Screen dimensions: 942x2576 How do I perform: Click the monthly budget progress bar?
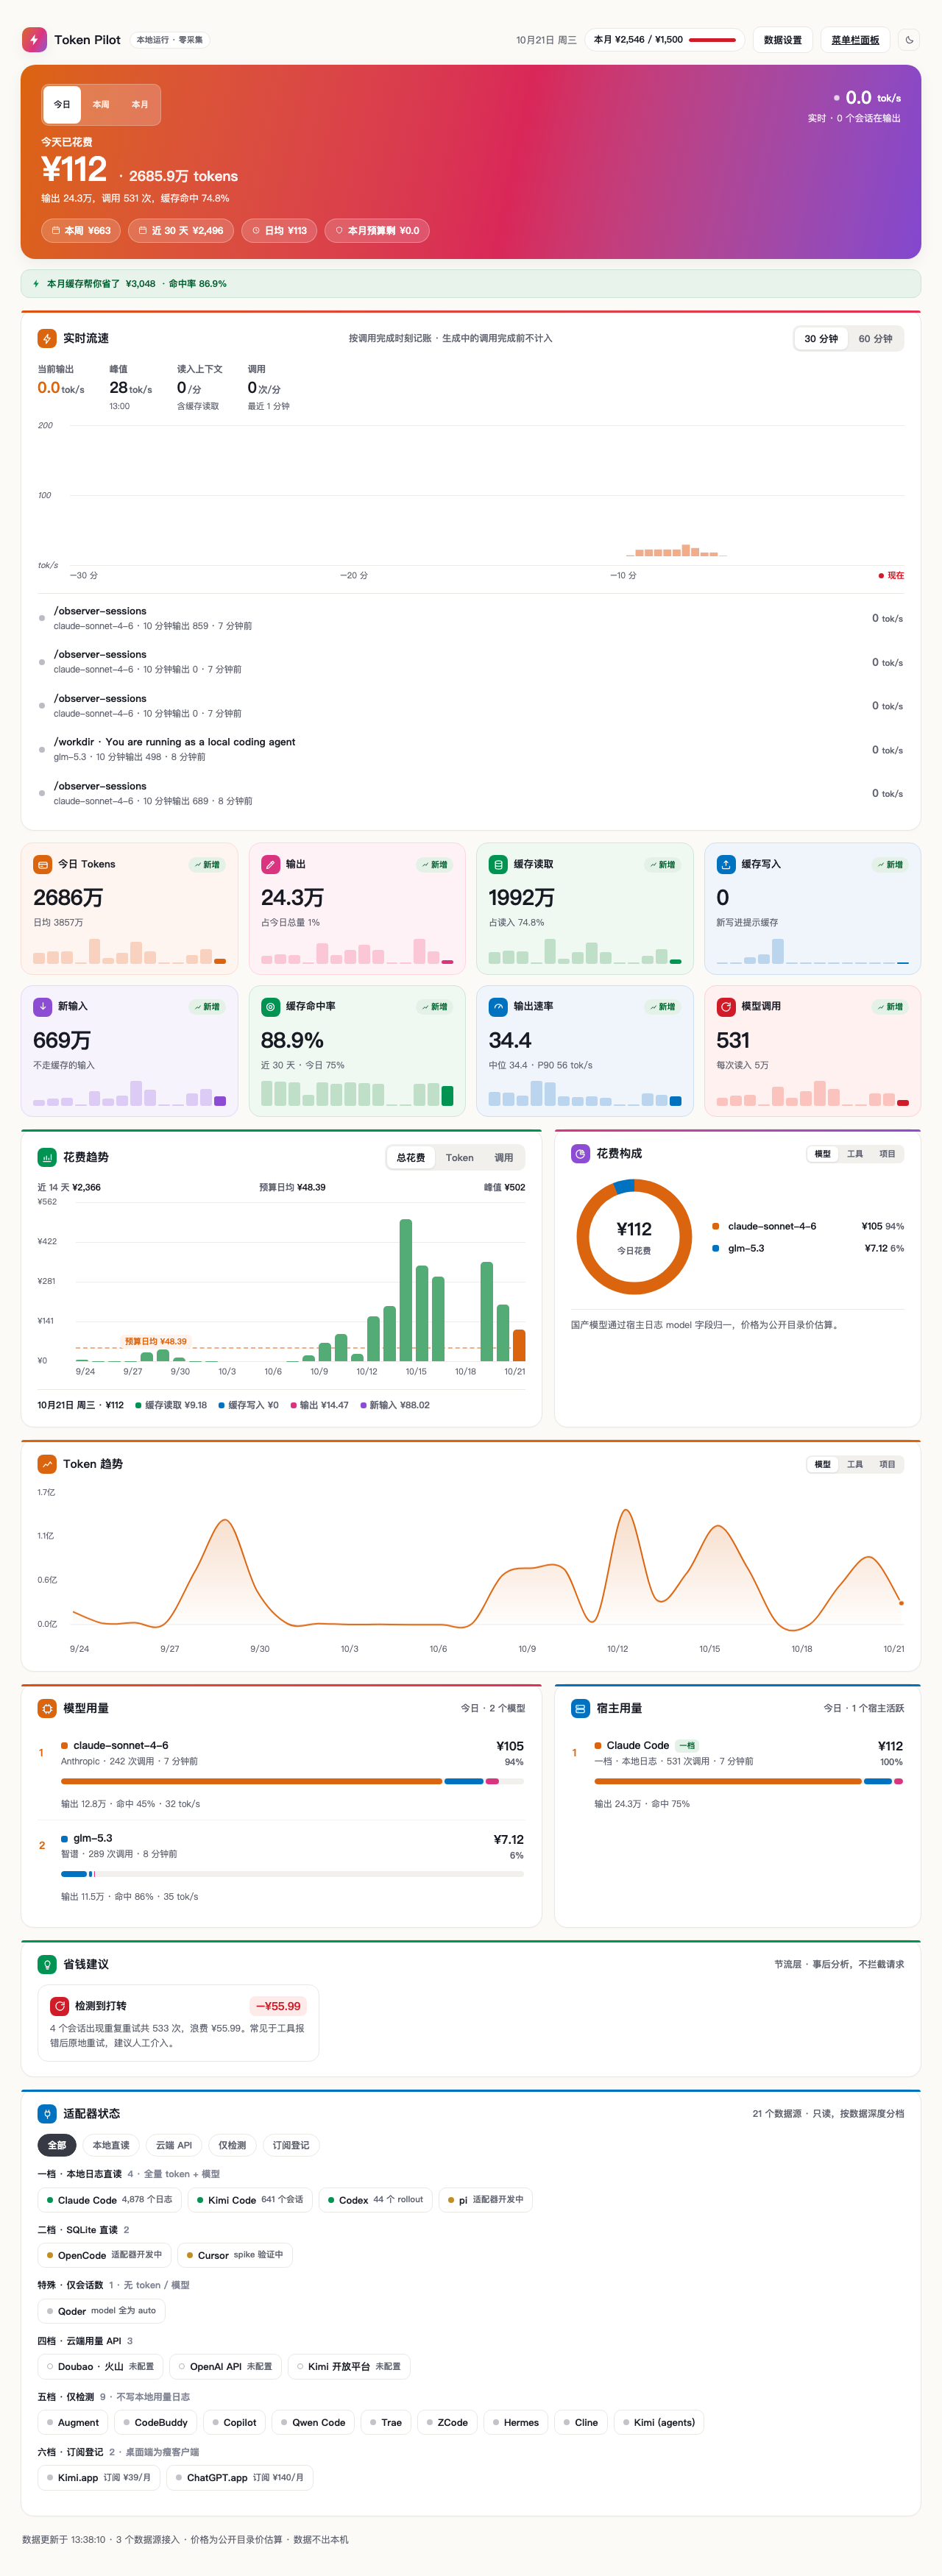[x=713, y=40]
